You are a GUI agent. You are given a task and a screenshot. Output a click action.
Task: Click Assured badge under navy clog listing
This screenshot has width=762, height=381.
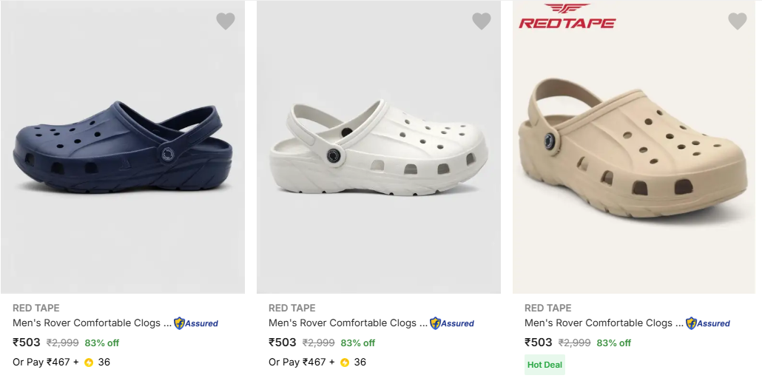196,323
